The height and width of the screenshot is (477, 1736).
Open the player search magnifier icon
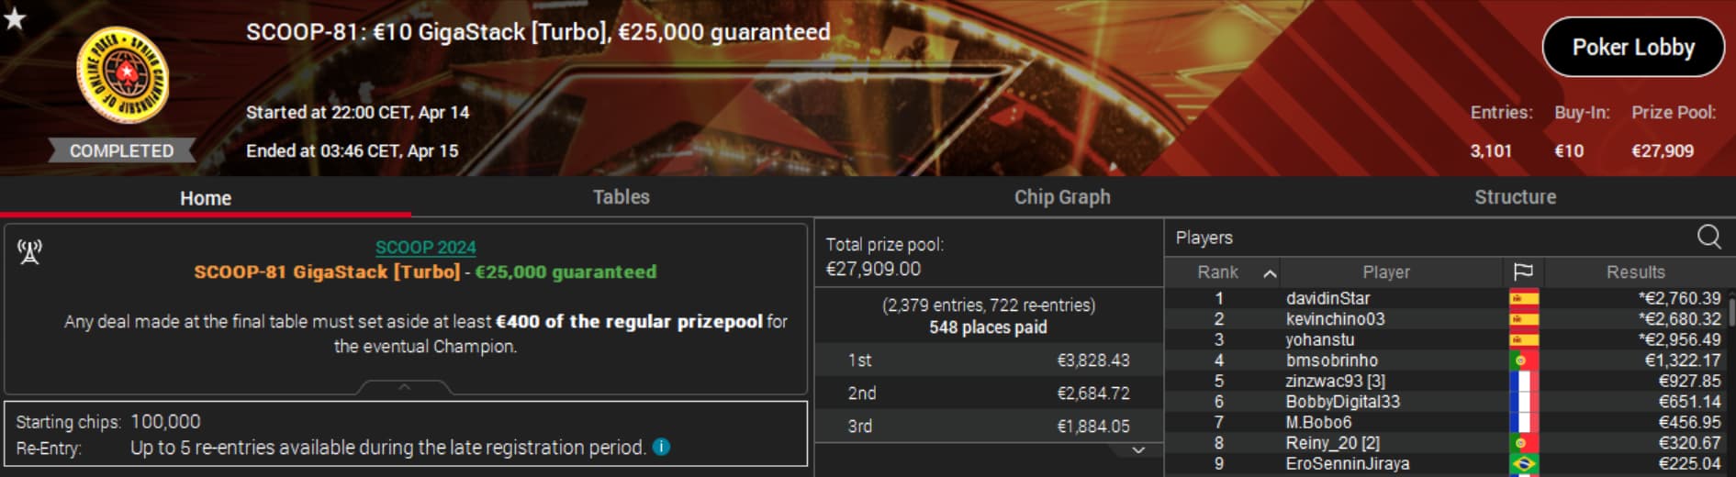point(1708,237)
